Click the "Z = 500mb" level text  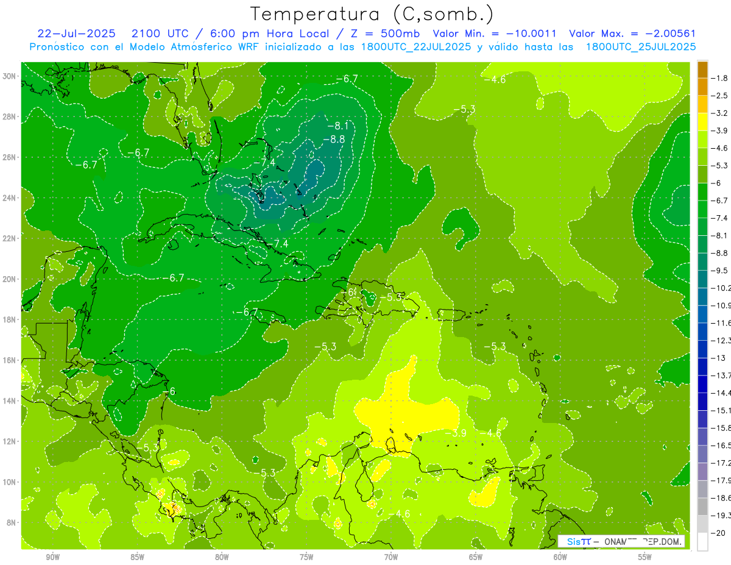coord(383,34)
